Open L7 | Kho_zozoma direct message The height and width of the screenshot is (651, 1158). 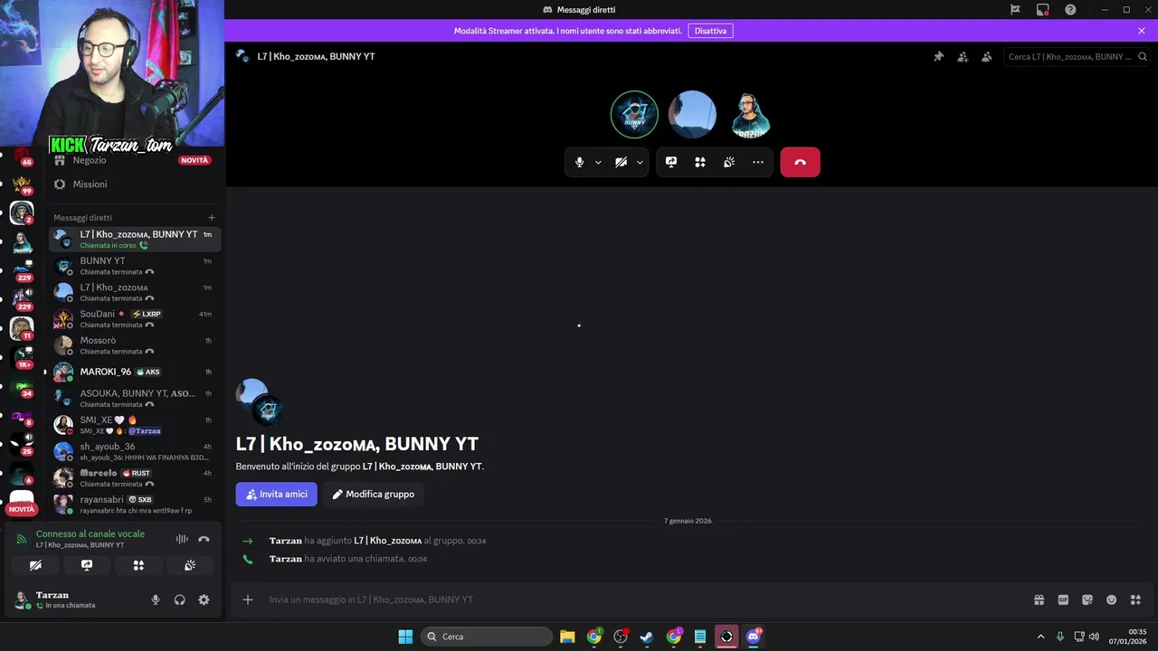pyautogui.click(x=134, y=292)
